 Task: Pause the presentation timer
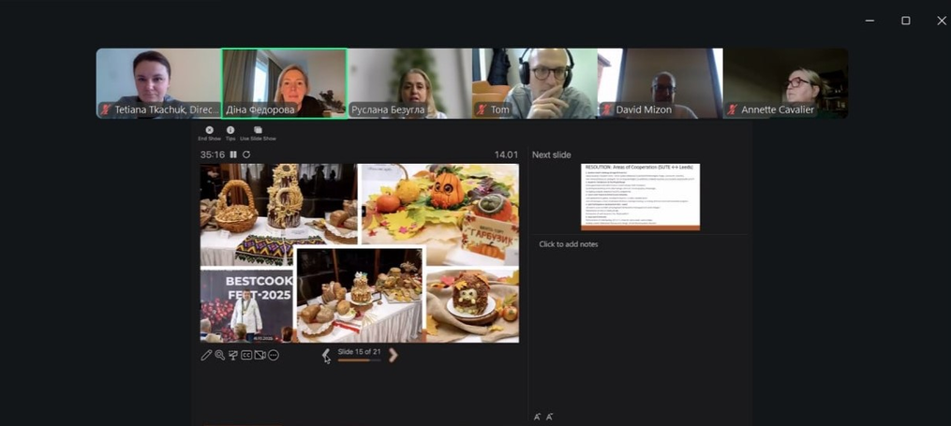tap(233, 154)
